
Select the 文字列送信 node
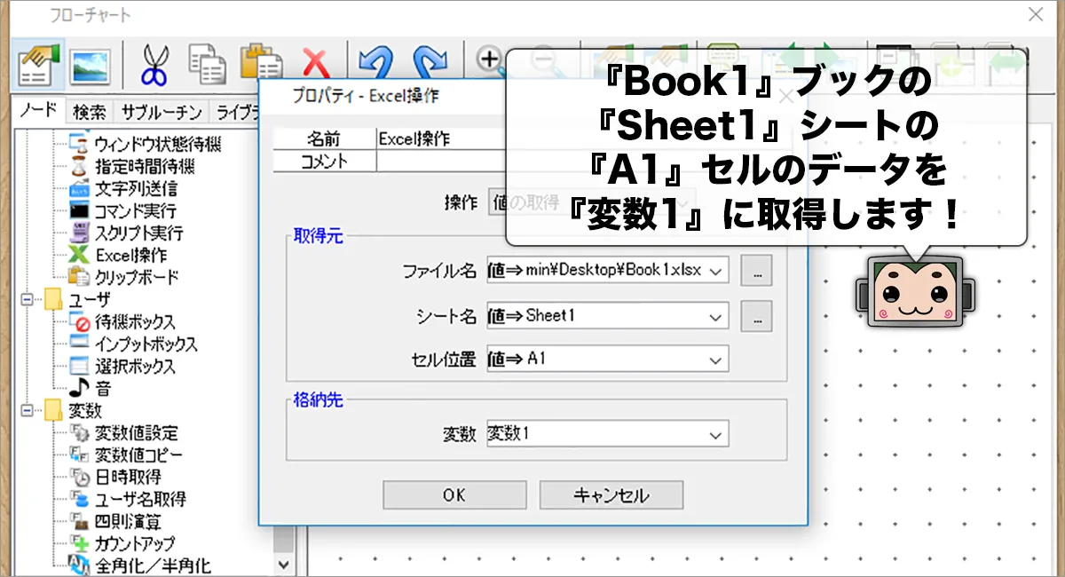point(123,188)
